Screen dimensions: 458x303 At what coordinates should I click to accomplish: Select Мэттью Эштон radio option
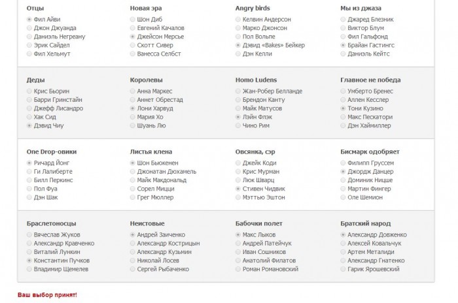(238, 197)
